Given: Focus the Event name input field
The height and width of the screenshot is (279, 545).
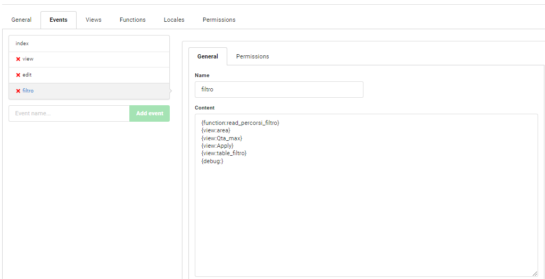Looking at the screenshot, I should point(69,113).
